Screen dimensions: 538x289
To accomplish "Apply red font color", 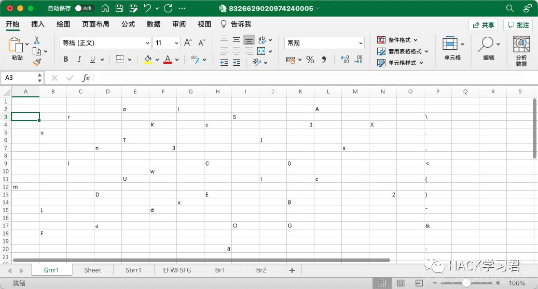I will coord(168,59).
